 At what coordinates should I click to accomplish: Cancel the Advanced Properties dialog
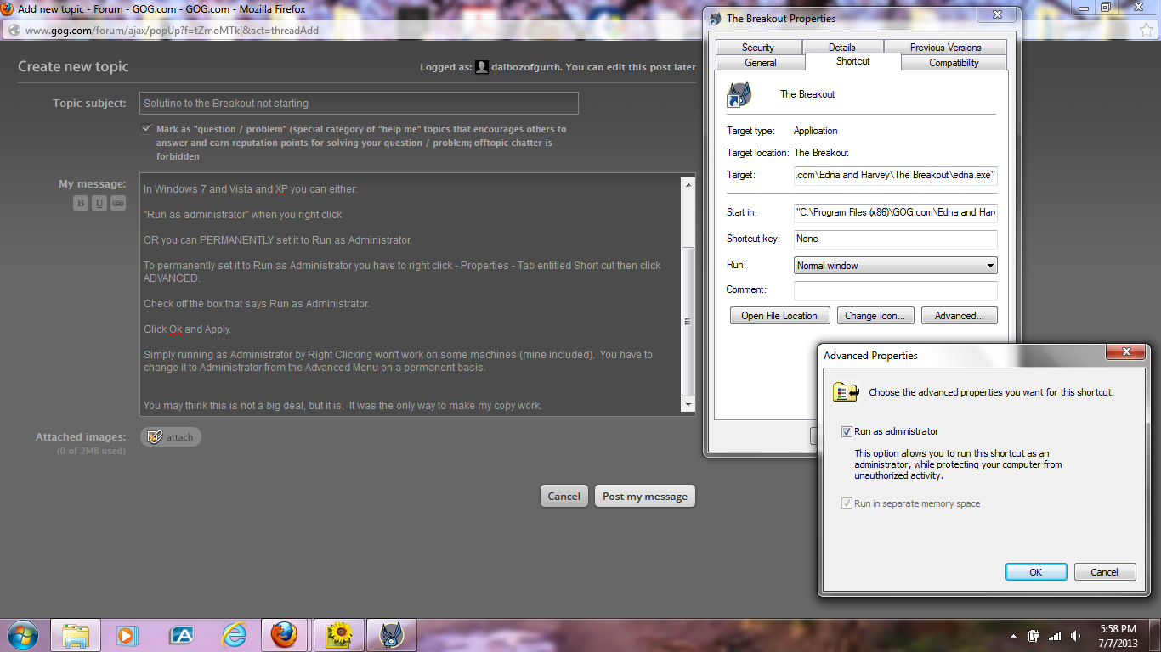click(x=1105, y=572)
